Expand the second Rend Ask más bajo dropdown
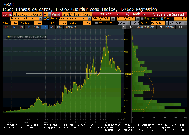The height and width of the screenshot is (135, 189). pyautogui.click(x=89, y=19)
